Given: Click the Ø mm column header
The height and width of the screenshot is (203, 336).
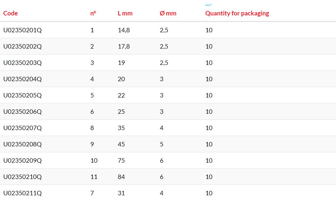Looking at the screenshot, I should tap(168, 13).
